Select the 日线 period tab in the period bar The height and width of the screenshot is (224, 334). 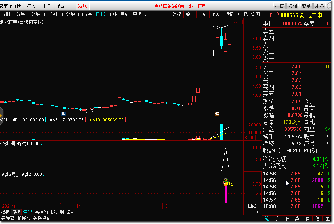(x=100, y=14)
